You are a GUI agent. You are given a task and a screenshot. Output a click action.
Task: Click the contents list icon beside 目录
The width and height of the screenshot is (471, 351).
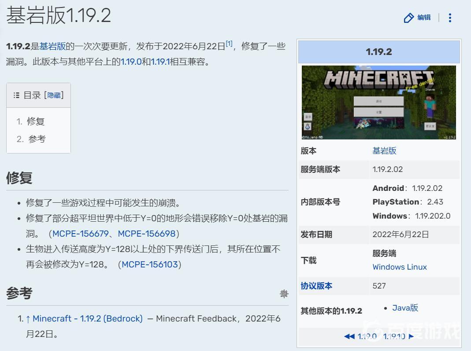coord(16,95)
